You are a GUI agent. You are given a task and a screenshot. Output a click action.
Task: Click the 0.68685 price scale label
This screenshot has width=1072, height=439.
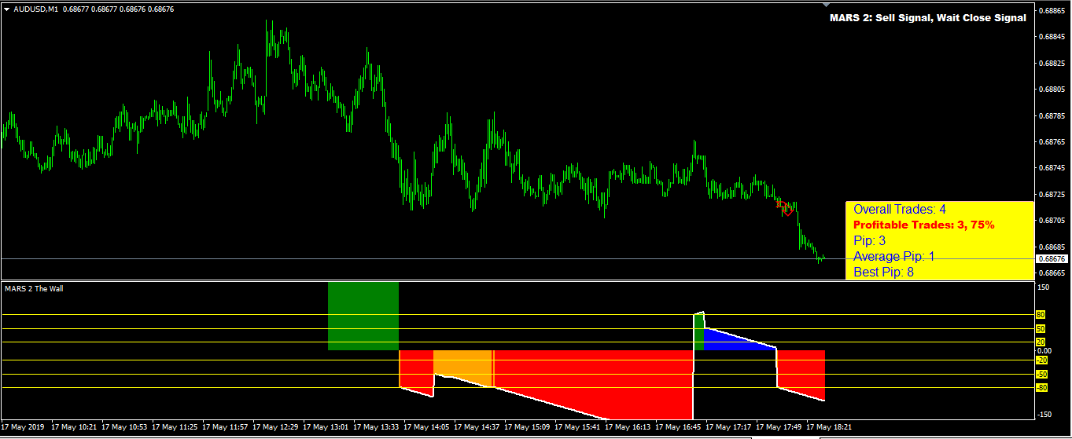point(1052,247)
